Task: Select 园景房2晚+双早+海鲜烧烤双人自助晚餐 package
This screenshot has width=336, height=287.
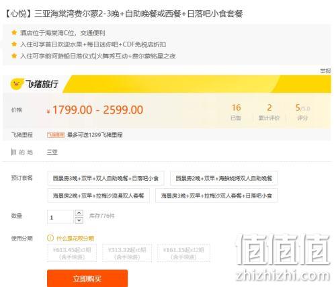Action: (224, 178)
